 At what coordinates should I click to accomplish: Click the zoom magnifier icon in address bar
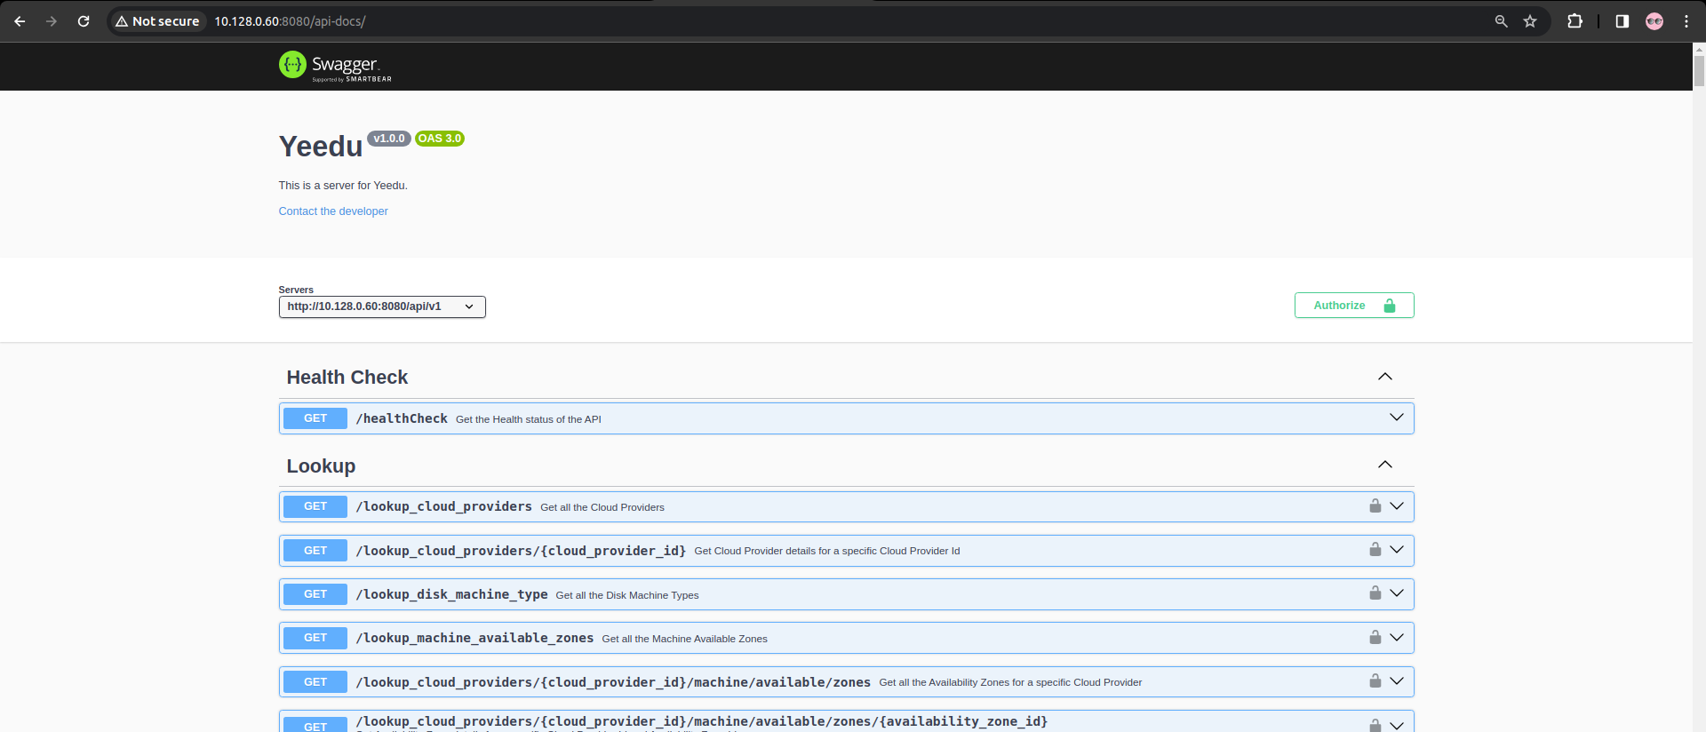pyautogui.click(x=1501, y=21)
